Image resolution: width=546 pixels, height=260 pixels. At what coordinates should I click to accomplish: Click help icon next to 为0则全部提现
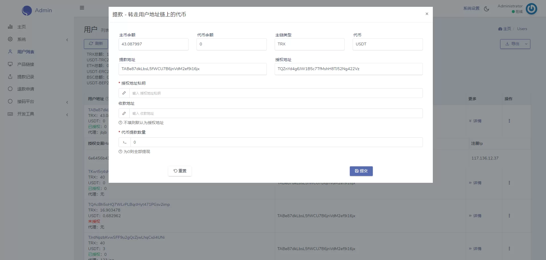point(120,152)
